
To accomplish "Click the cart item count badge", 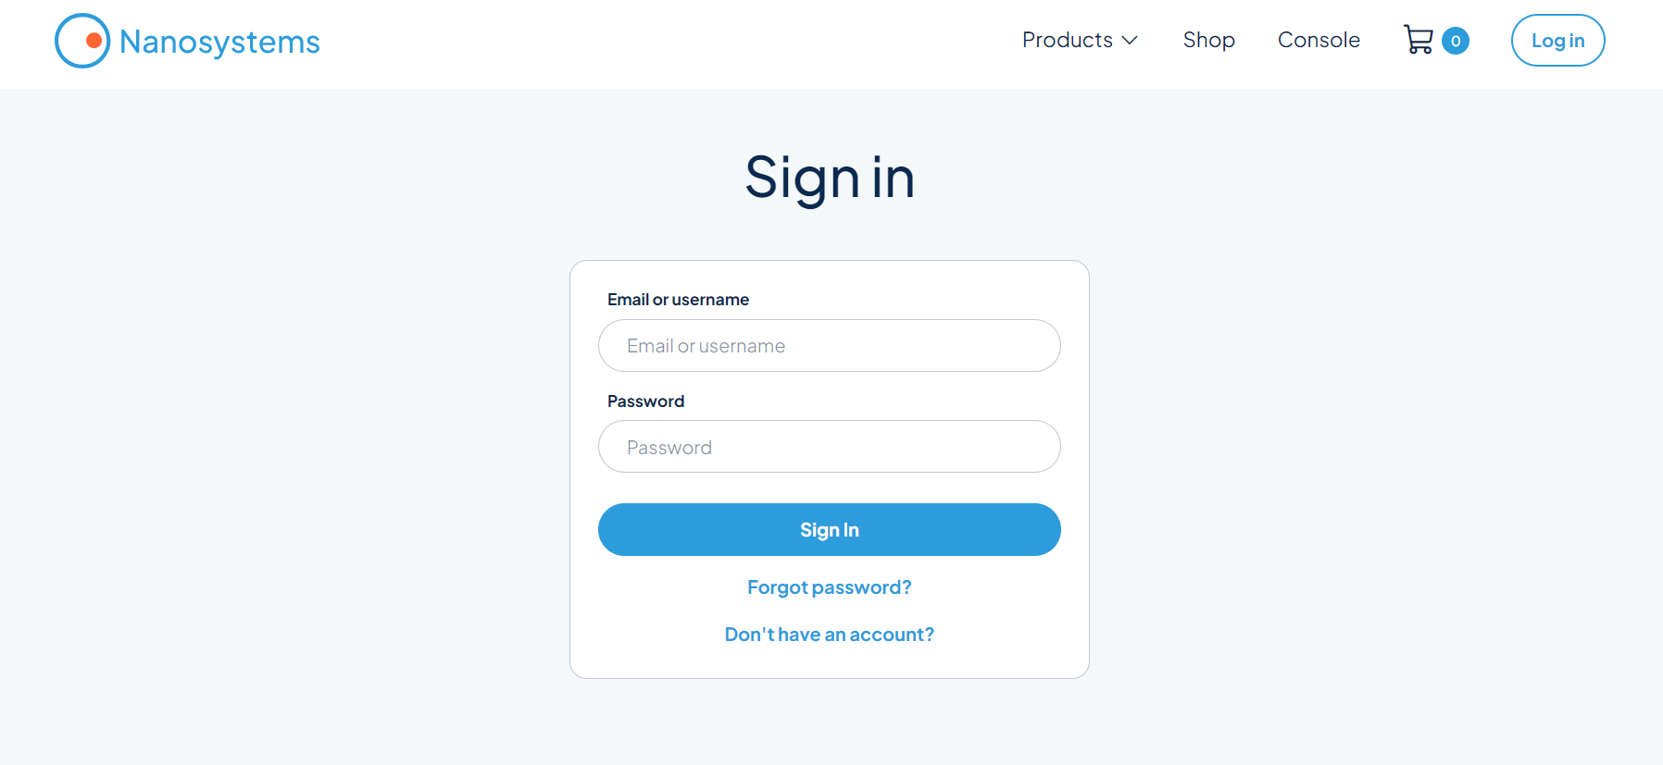I will (x=1456, y=41).
